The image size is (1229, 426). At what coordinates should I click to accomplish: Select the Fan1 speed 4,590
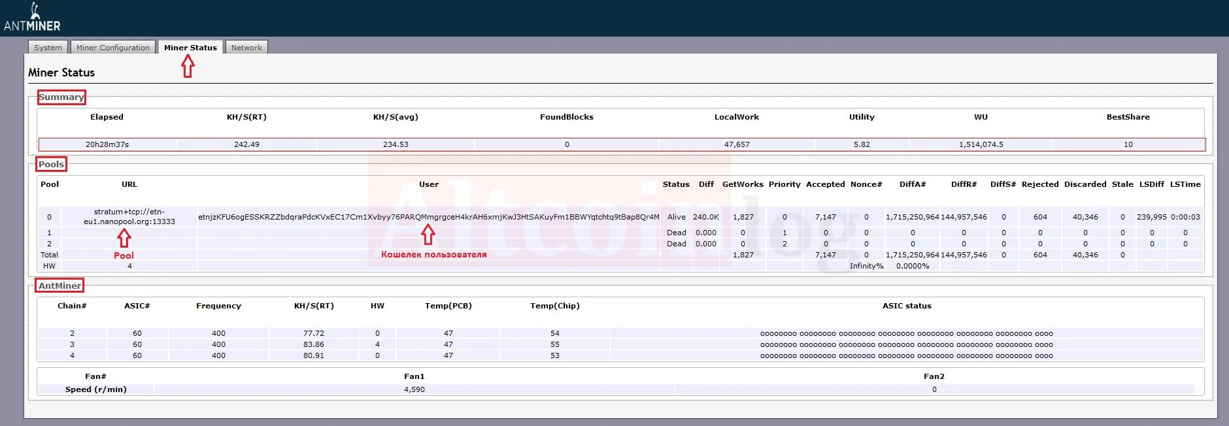[414, 389]
